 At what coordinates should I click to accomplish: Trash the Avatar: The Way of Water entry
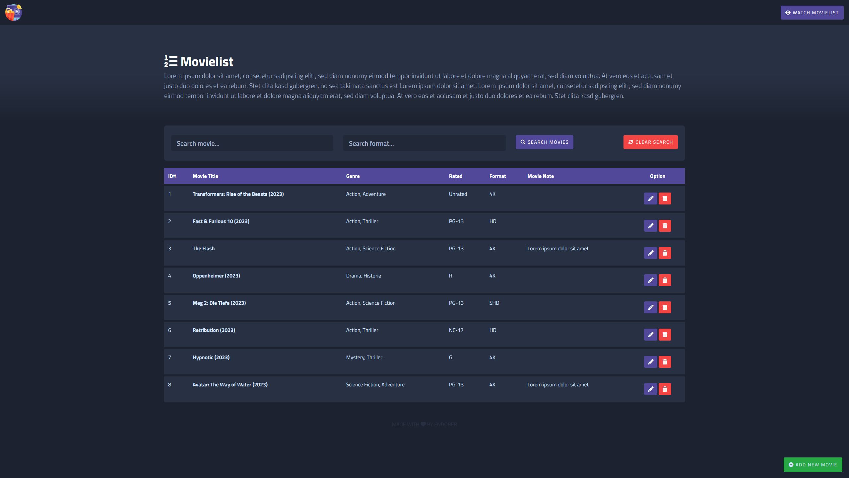pos(665,389)
